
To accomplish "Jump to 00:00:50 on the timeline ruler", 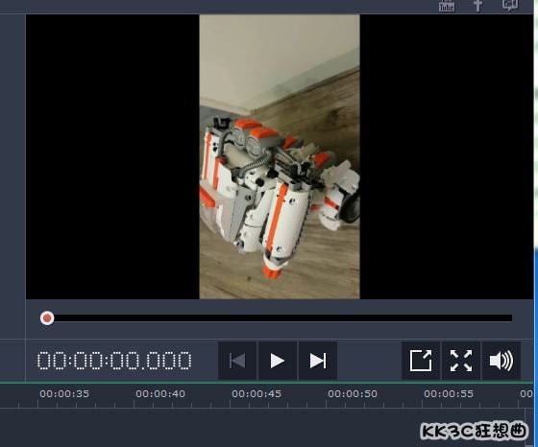I will point(353,394).
